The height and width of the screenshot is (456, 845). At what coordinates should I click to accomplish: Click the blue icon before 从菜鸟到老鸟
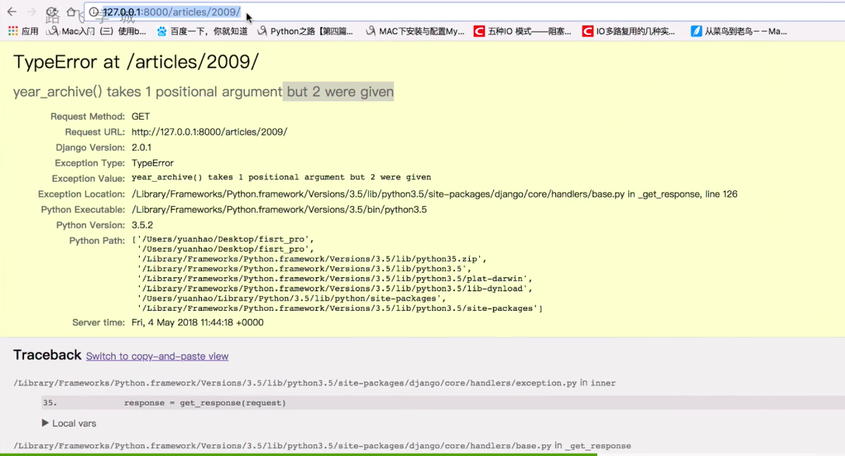tap(696, 31)
